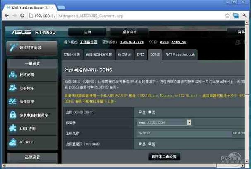Switch to the 端口转发 tab

click(x=124, y=54)
